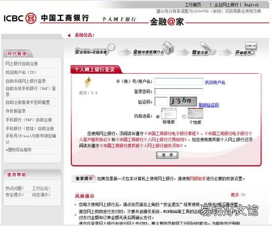The image size is (272, 226).
Task: Click the 登录 login button
Action: (x=167, y=155)
